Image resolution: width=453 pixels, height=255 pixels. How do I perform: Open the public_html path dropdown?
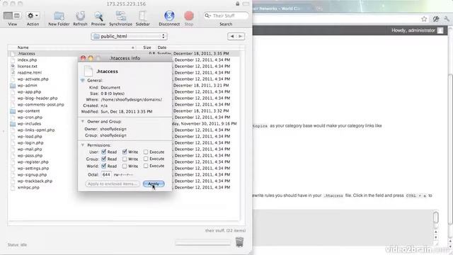(129, 36)
